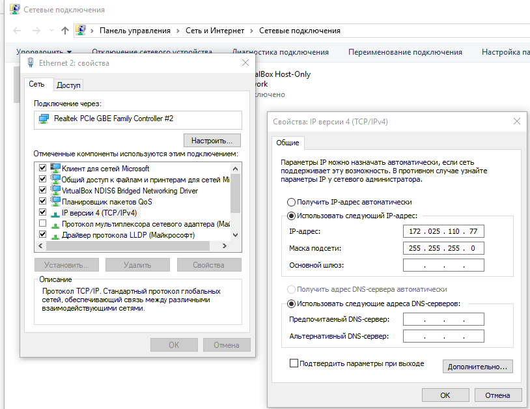Click Диагностика подключения toolbar item
This screenshot has height=409, width=530.
281,52
